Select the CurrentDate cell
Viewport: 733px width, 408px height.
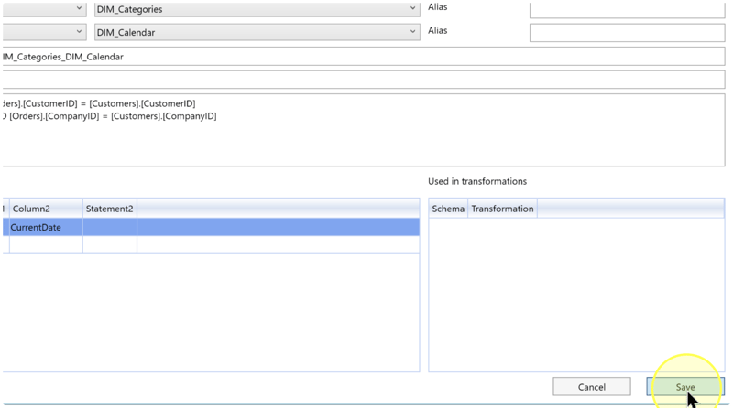tap(46, 227)
